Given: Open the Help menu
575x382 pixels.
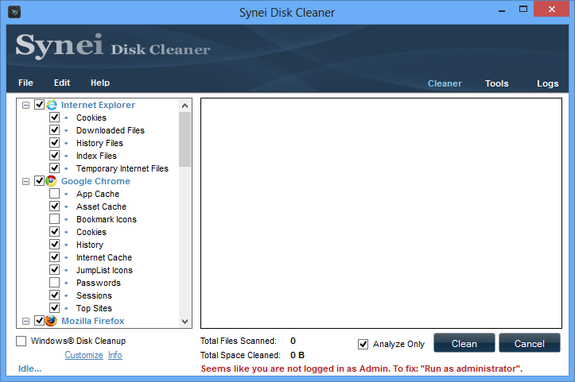Looking at the screenshot, I should pyautogui.click(x=100, y=83).
